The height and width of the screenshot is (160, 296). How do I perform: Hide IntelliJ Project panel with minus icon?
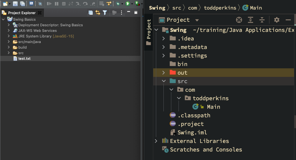click(288, 20)
